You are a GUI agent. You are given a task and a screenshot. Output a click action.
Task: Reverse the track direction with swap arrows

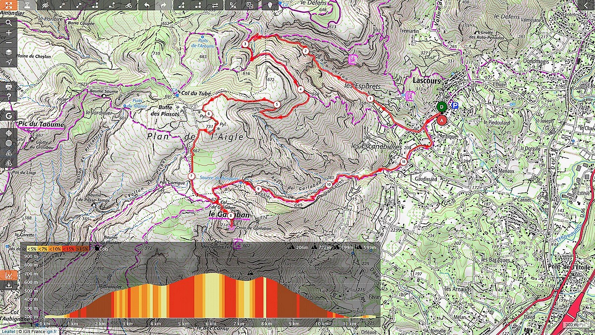click(x=214, y=5)
